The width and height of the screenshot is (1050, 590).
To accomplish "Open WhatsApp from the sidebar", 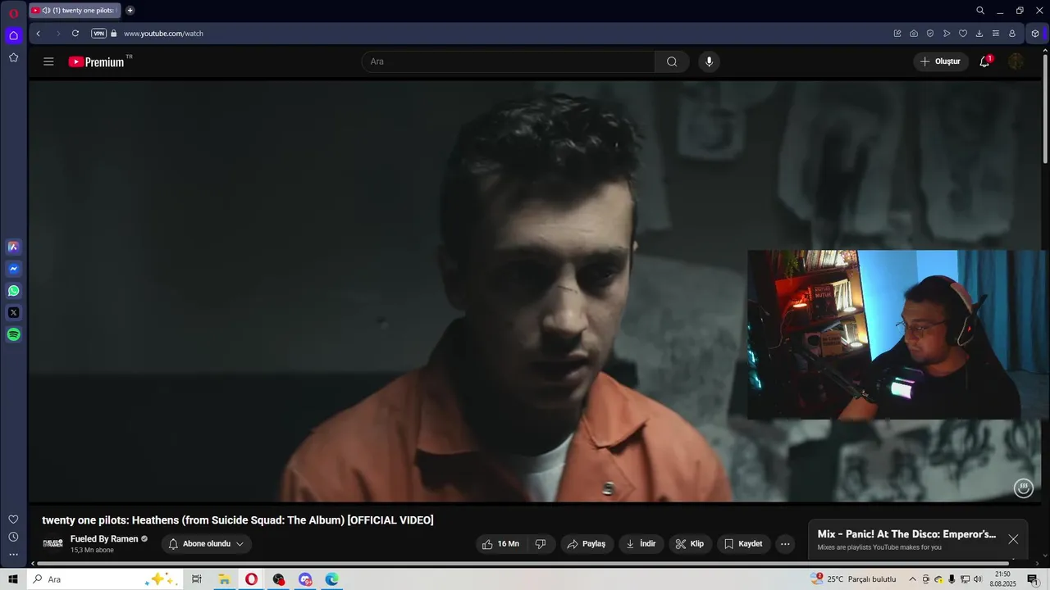I will coord(13,291).
